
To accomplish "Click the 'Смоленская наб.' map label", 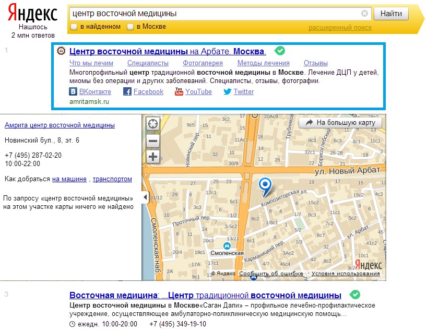I will click(x=156, y=245).
